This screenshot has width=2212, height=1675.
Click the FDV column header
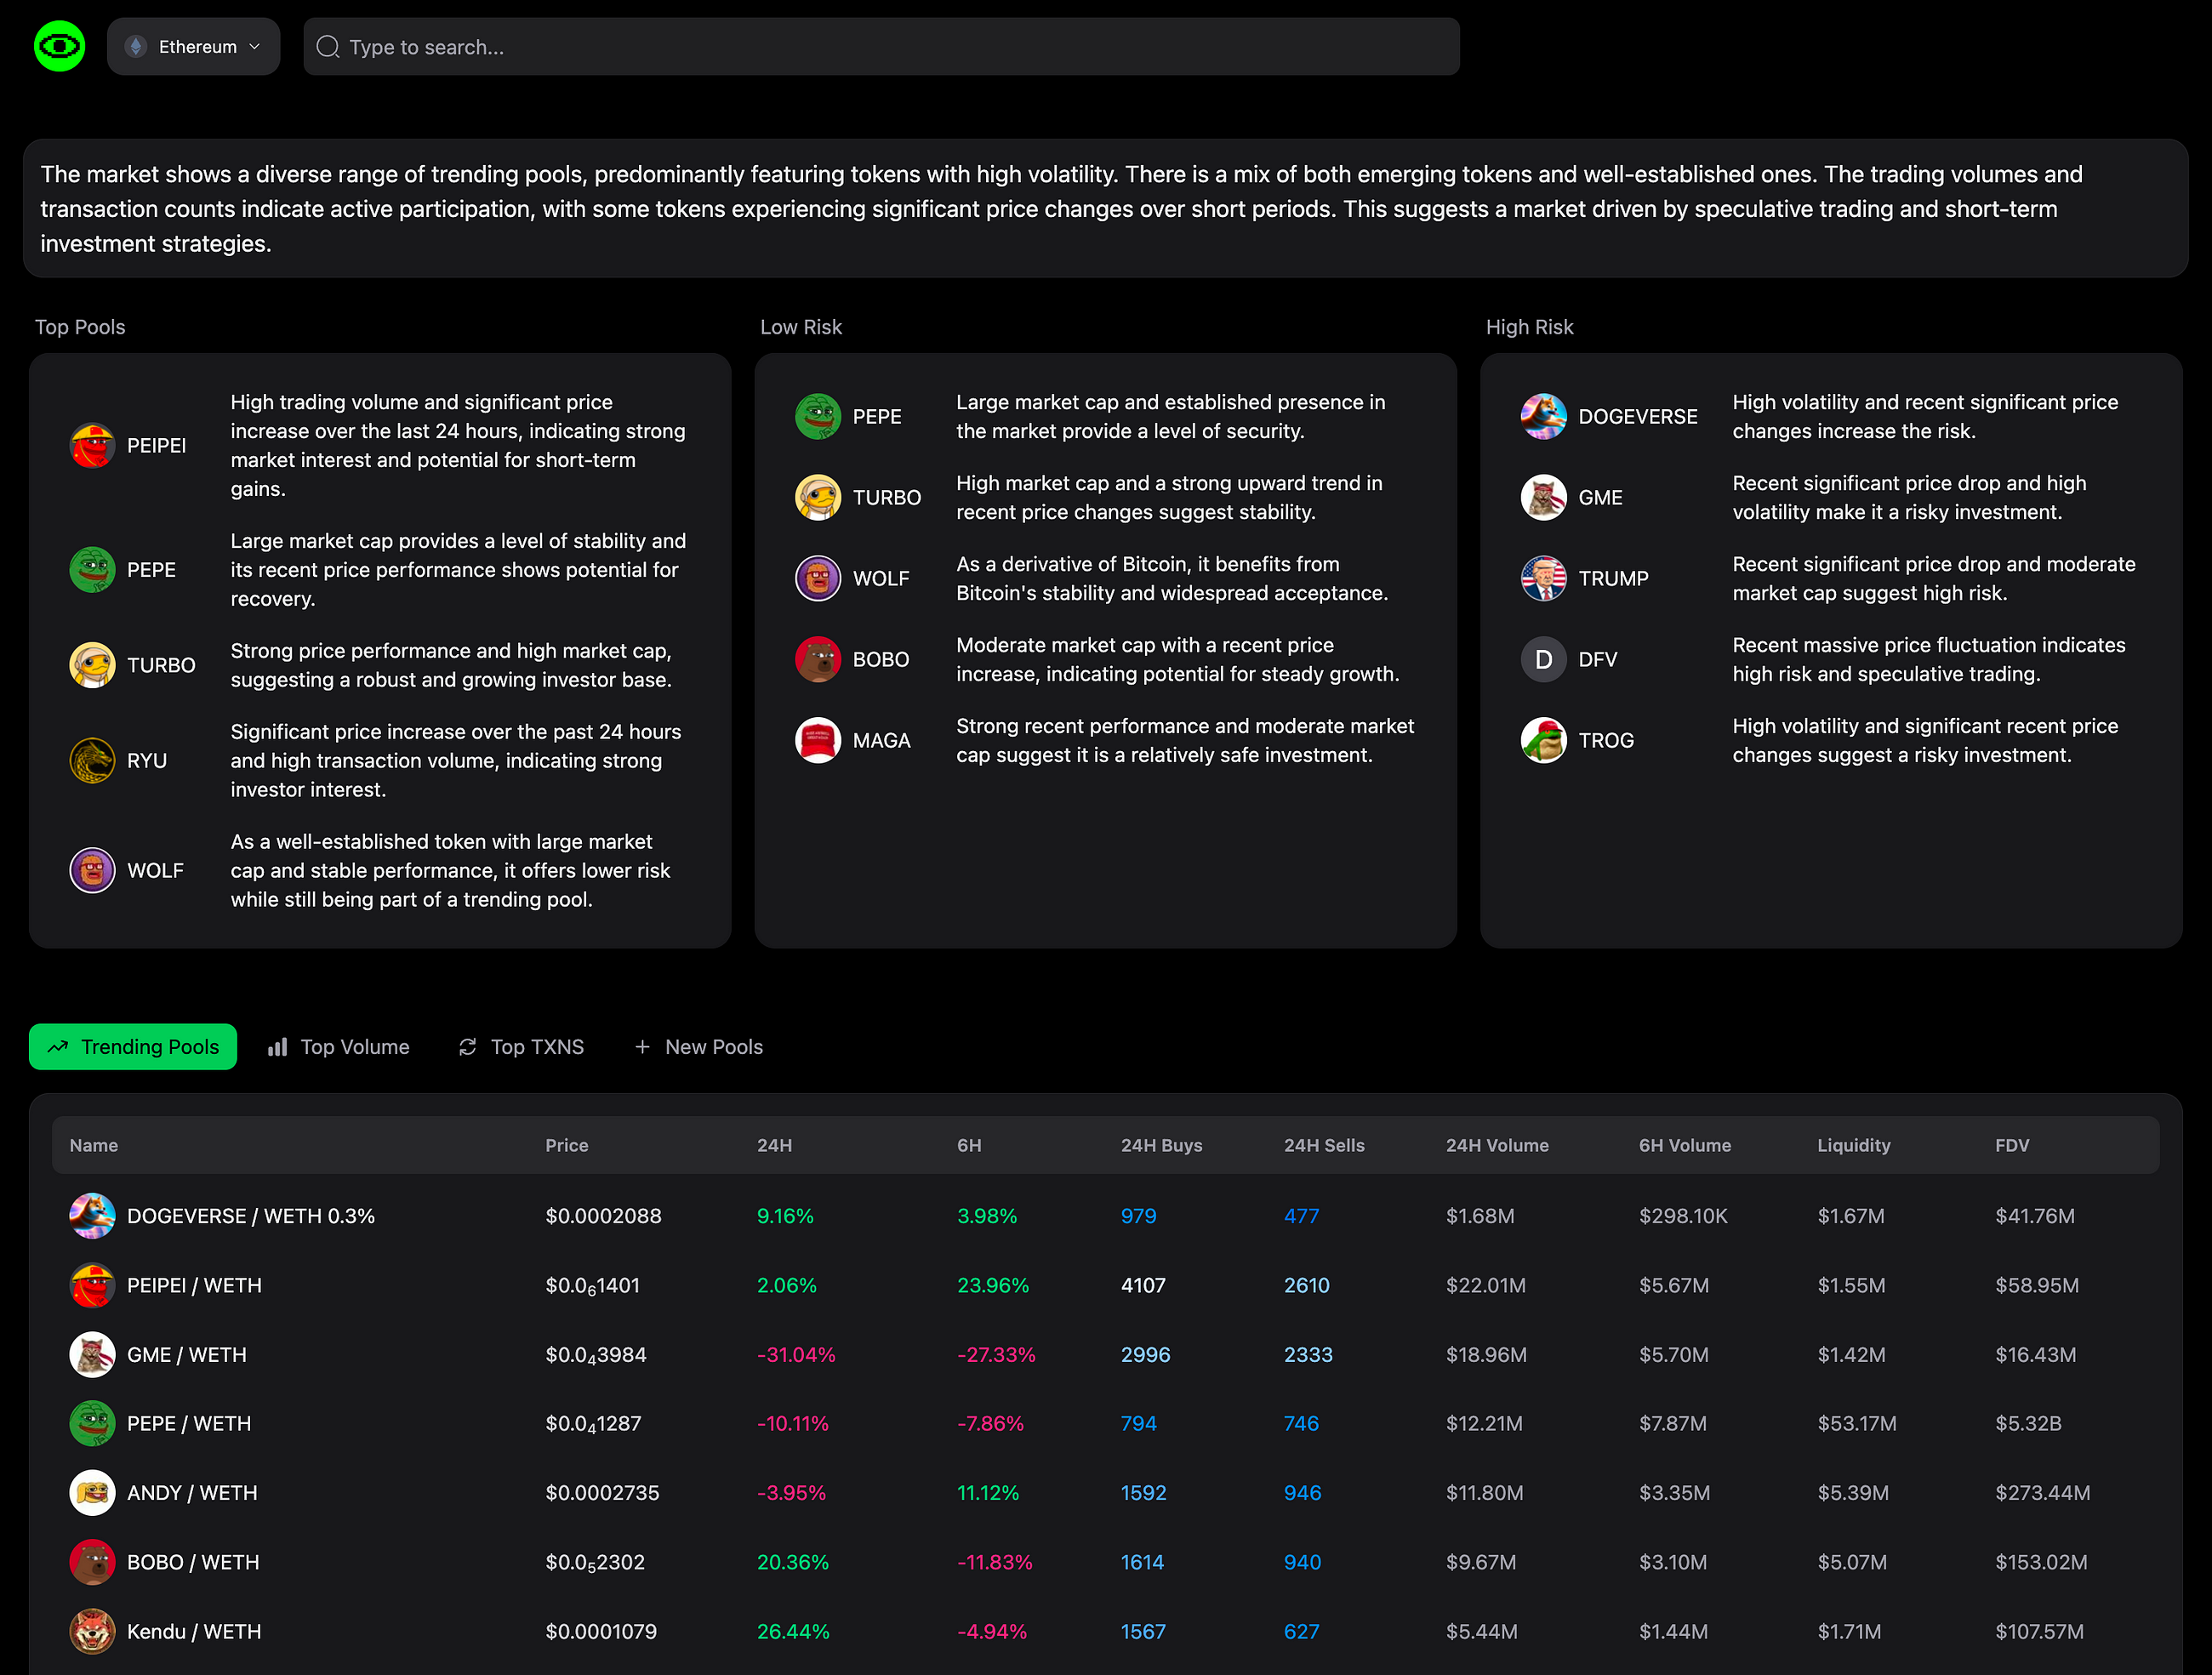coord(2012,1145)
